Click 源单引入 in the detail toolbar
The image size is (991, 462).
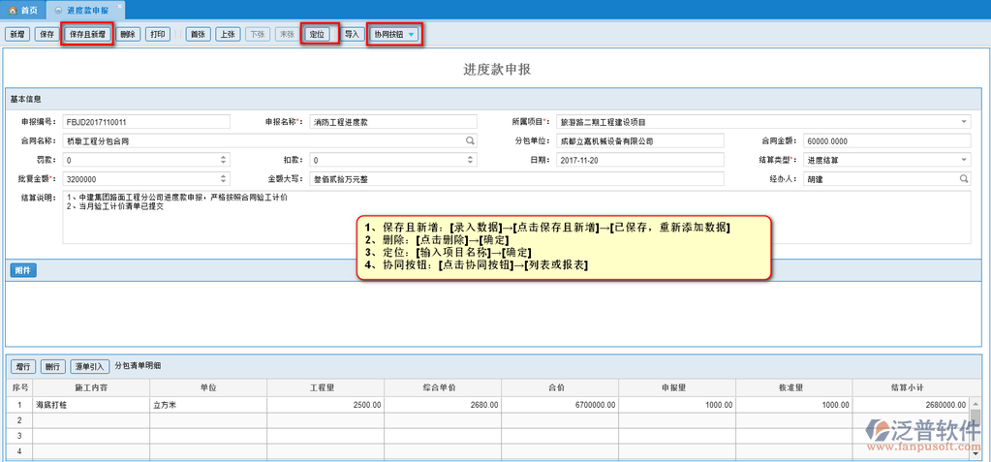click(90, 366)
